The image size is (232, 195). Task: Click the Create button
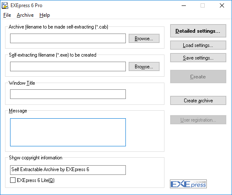[x=198, y=76]
